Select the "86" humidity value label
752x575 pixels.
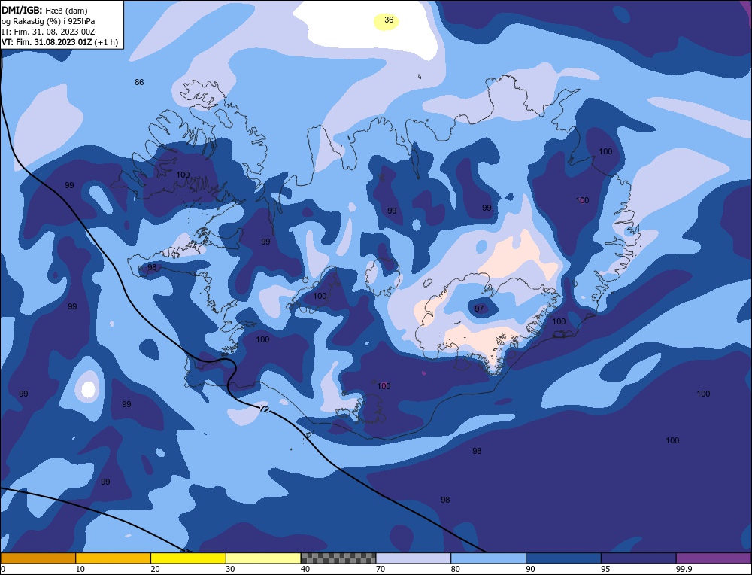tap(139, 82)
